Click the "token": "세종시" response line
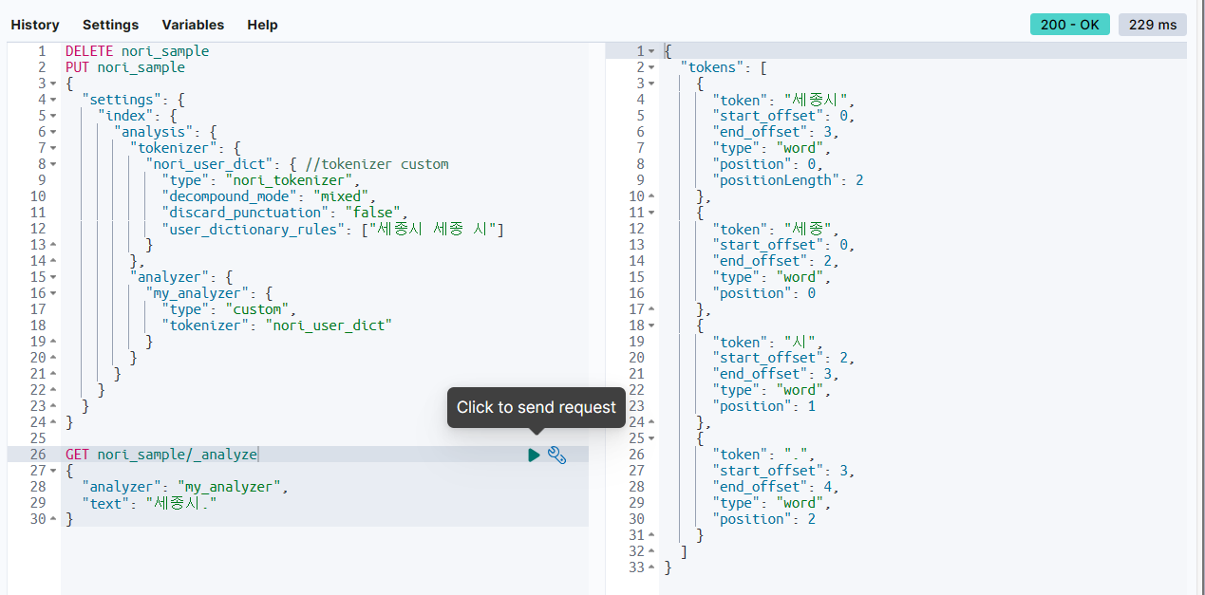The image size is (1205, 595). (784, 100)
